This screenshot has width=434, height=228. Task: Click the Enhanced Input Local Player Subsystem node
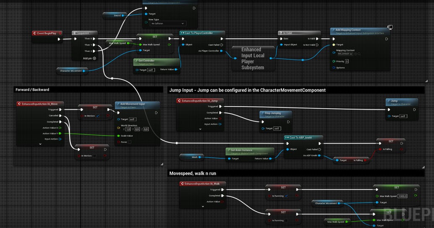pos(253,58)
